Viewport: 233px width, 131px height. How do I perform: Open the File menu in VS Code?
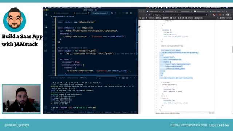54,8
